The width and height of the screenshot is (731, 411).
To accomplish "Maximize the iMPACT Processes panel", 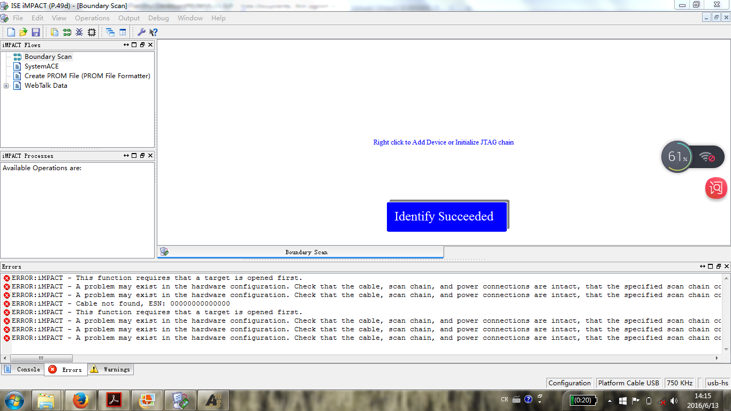I will [134, 156].
